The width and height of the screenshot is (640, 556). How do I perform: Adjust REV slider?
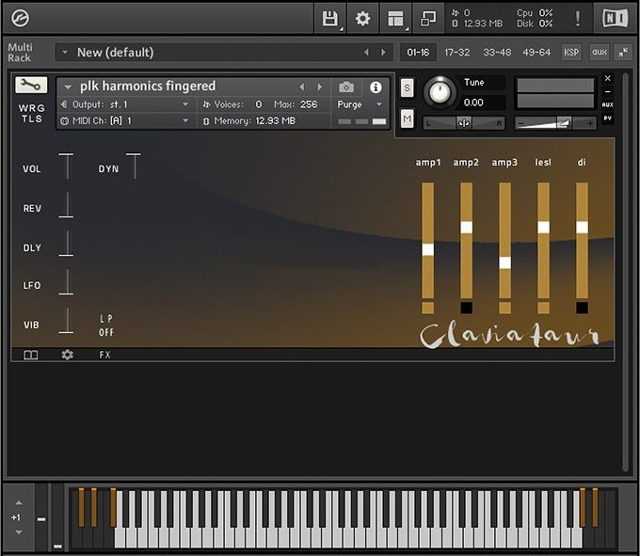(x=66, y=205)
